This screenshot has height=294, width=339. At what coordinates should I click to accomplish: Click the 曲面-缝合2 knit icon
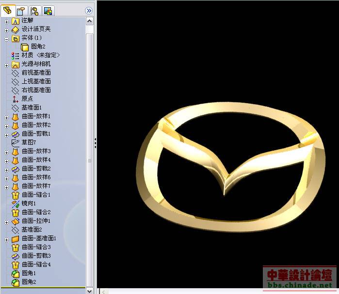[16, 213]
